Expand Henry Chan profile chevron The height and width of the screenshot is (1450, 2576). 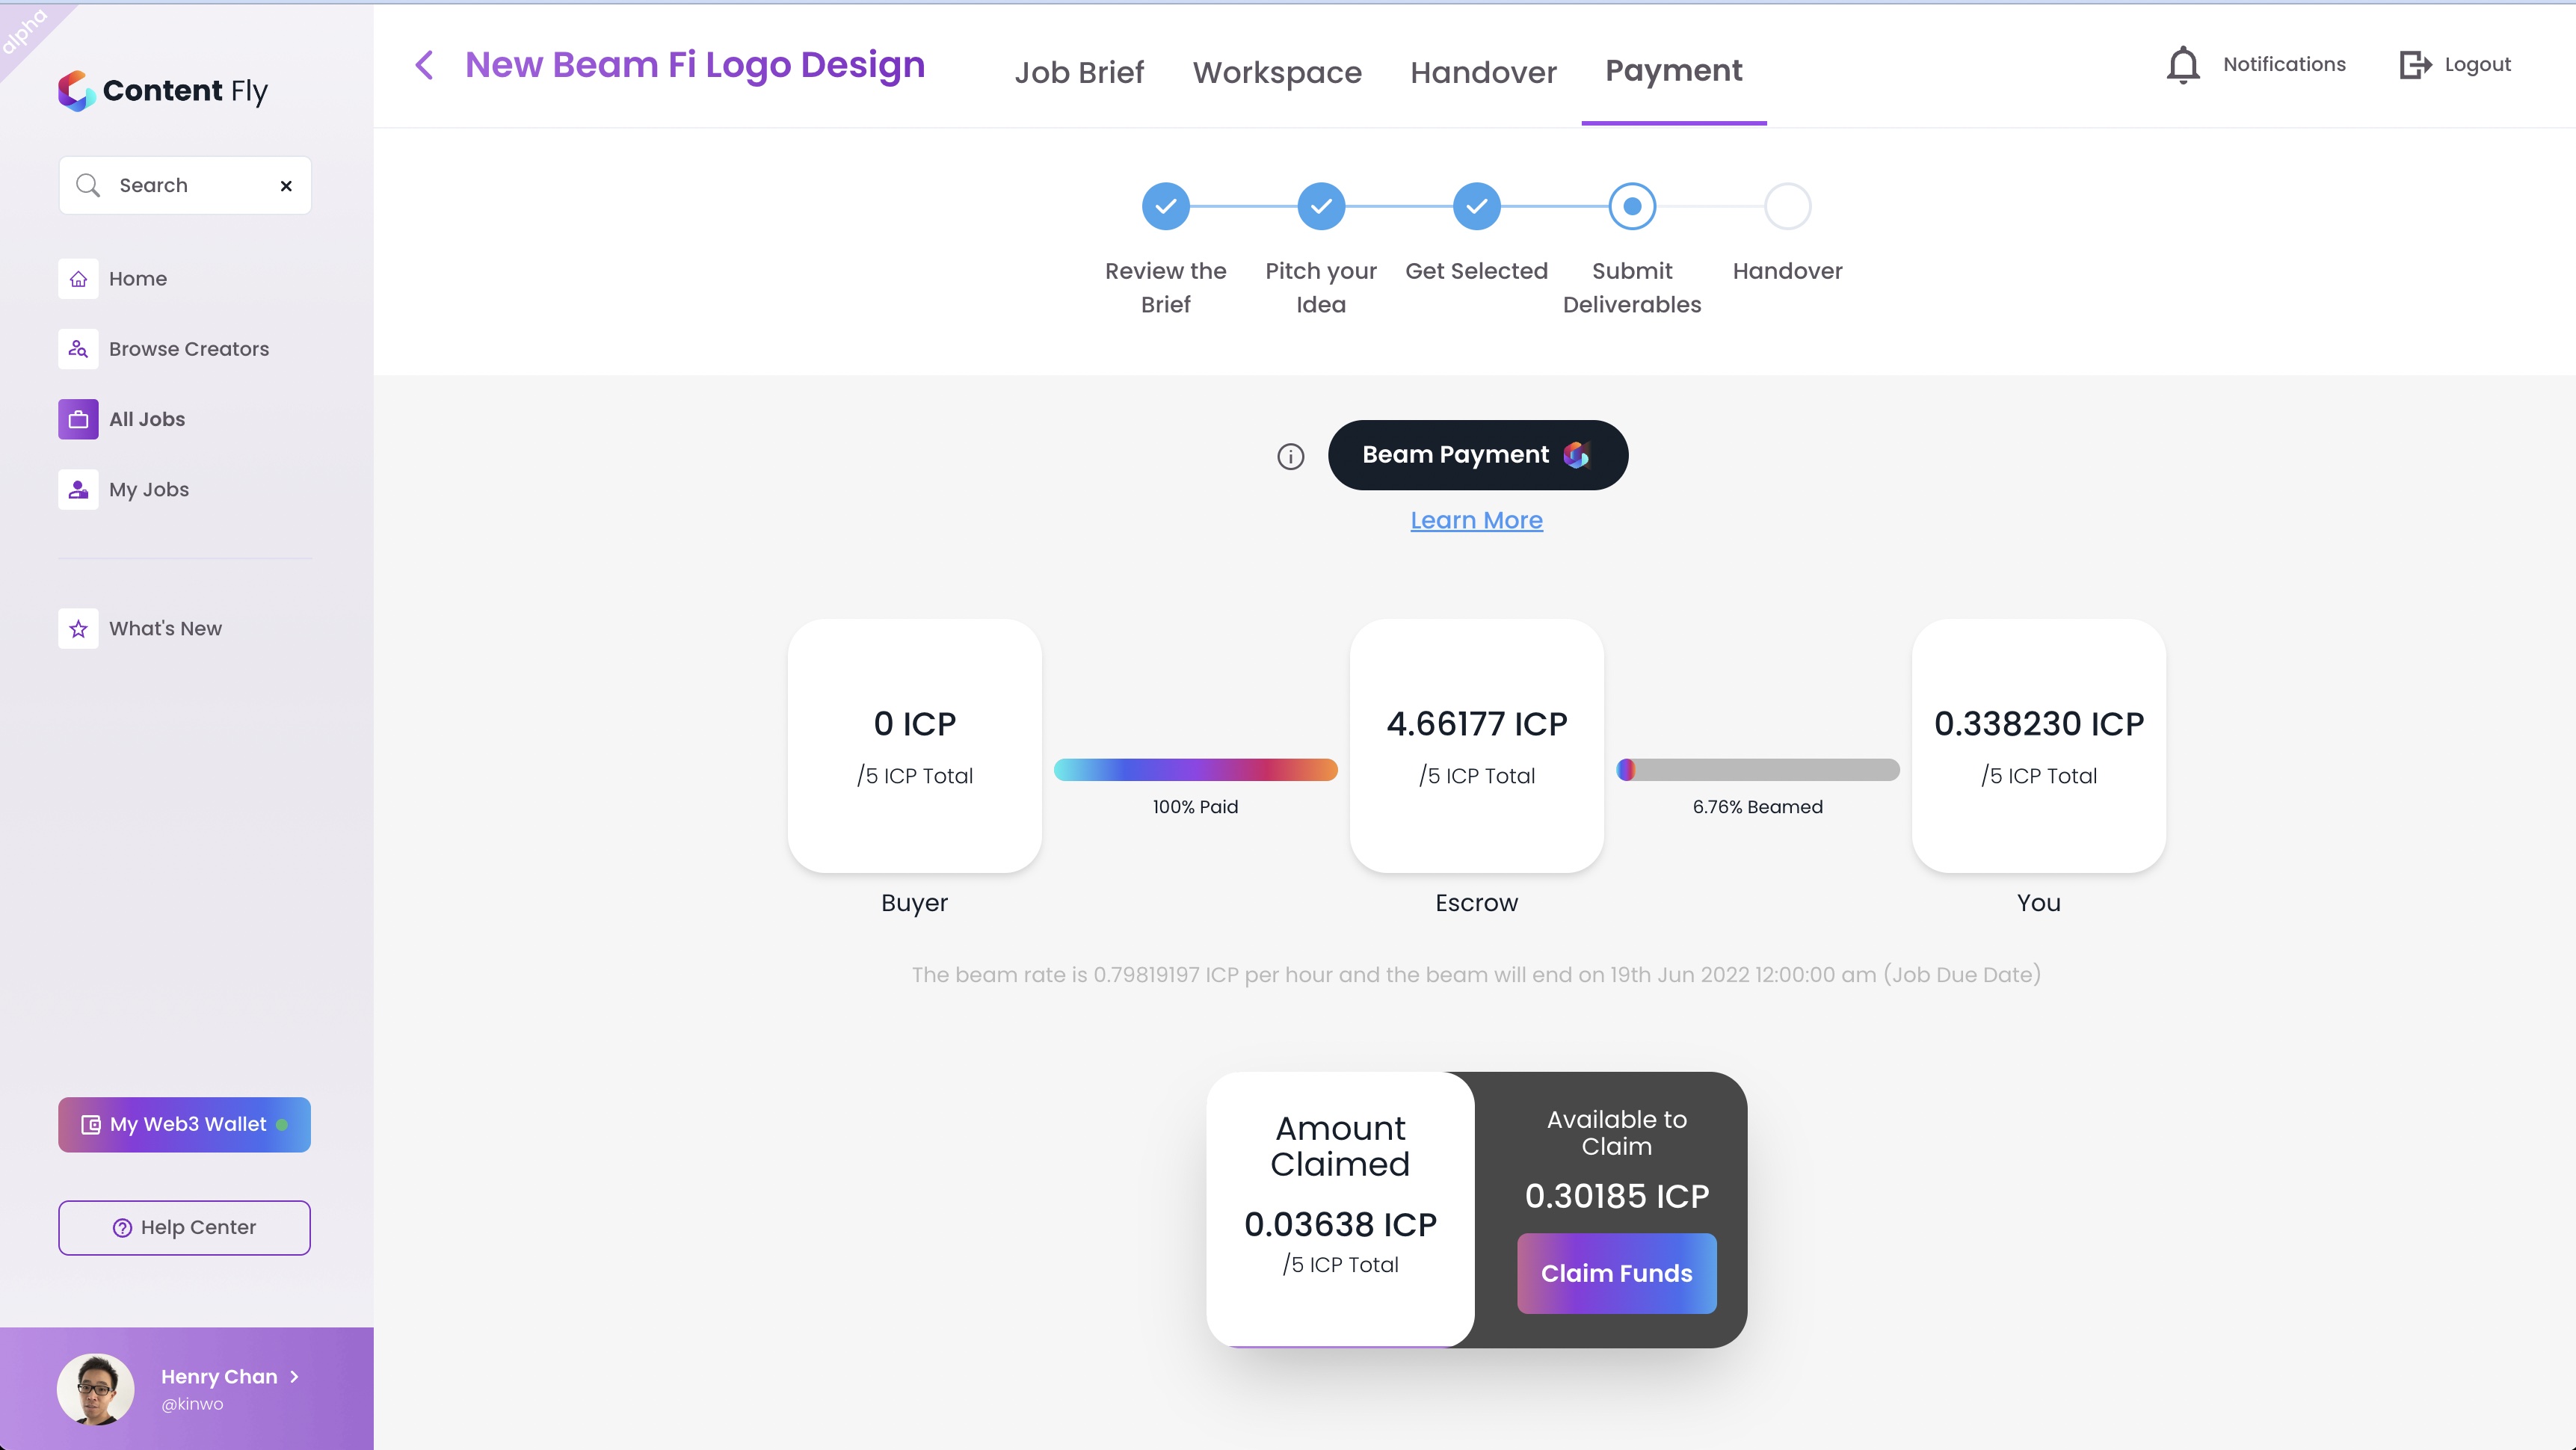pos(294,1377)
